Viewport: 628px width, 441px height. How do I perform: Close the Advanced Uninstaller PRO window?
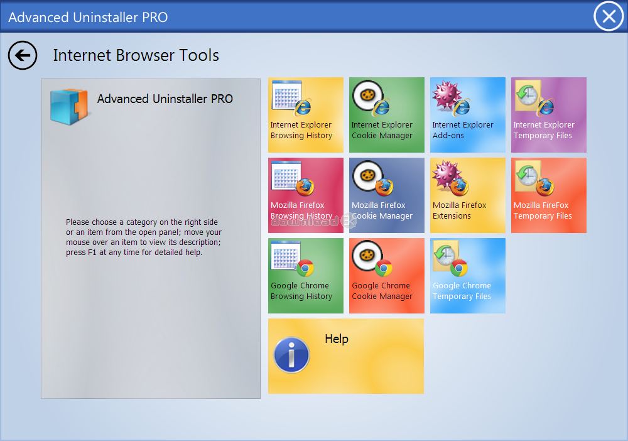coord(609,16)
